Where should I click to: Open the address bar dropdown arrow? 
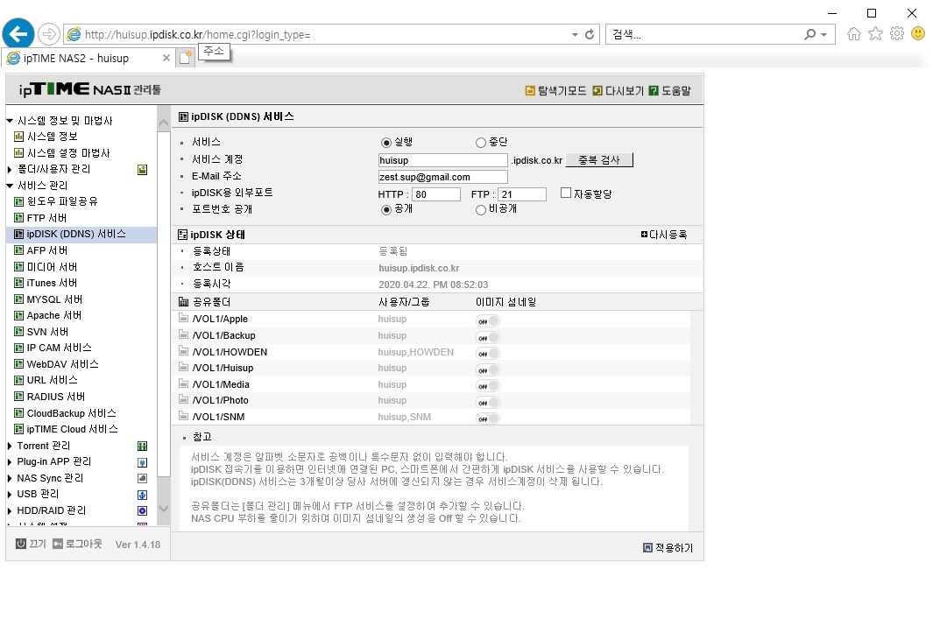575,34
